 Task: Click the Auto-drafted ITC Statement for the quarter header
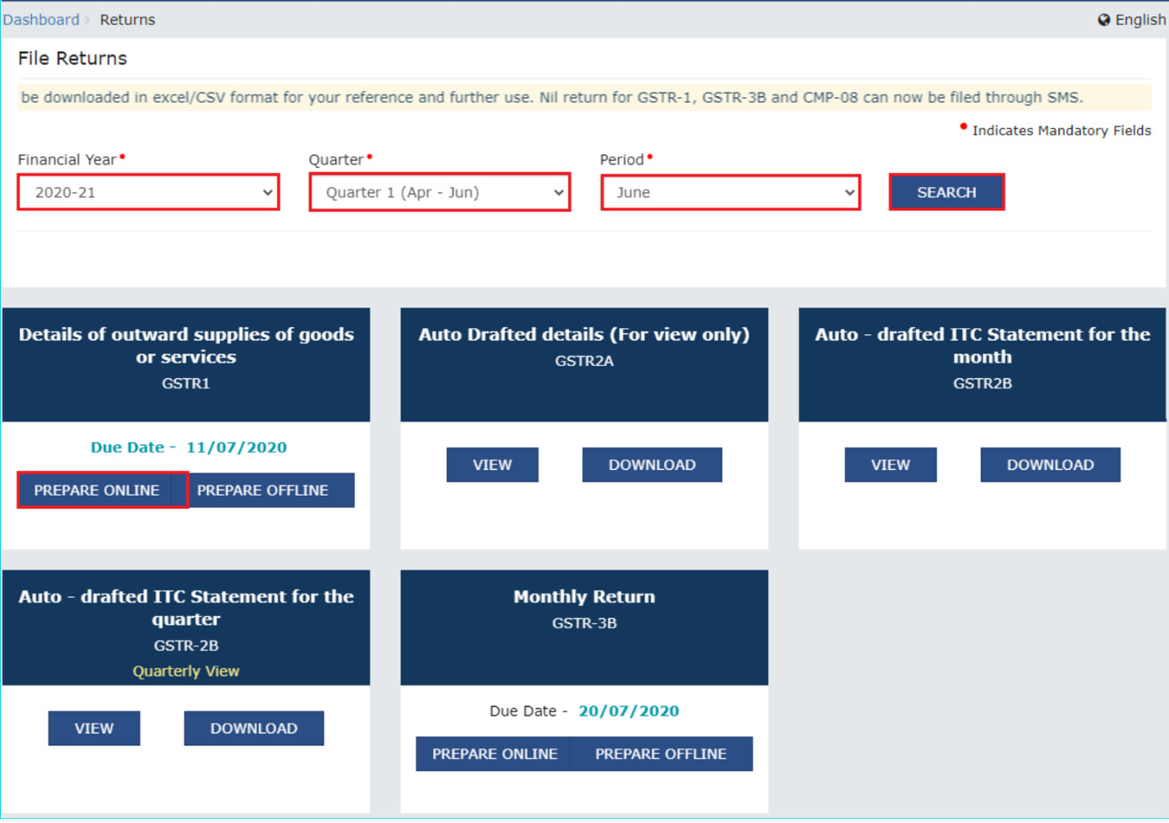(x=186, y=627)
